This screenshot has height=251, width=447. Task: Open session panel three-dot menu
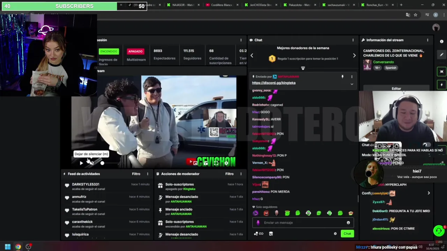241,40
